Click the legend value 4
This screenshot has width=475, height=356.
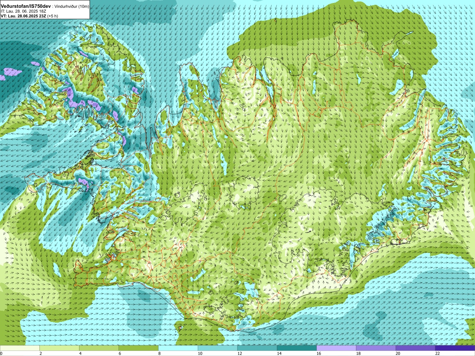[x=80, y=353]
